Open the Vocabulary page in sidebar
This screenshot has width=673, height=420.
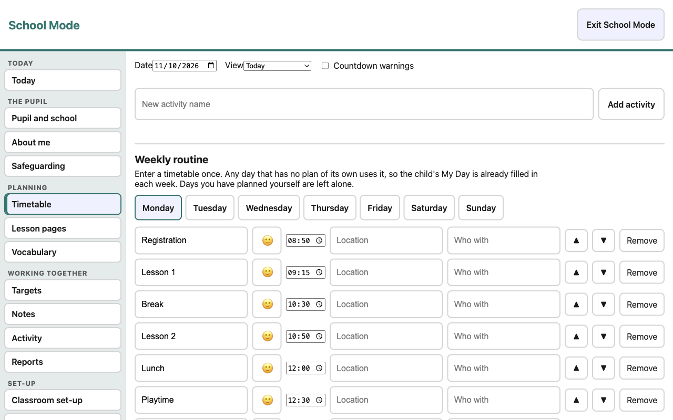click(63, 252)
